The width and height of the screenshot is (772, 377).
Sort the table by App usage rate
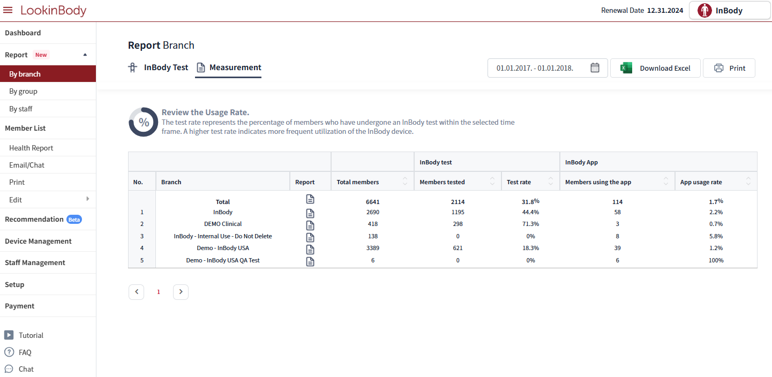point(748,182)
